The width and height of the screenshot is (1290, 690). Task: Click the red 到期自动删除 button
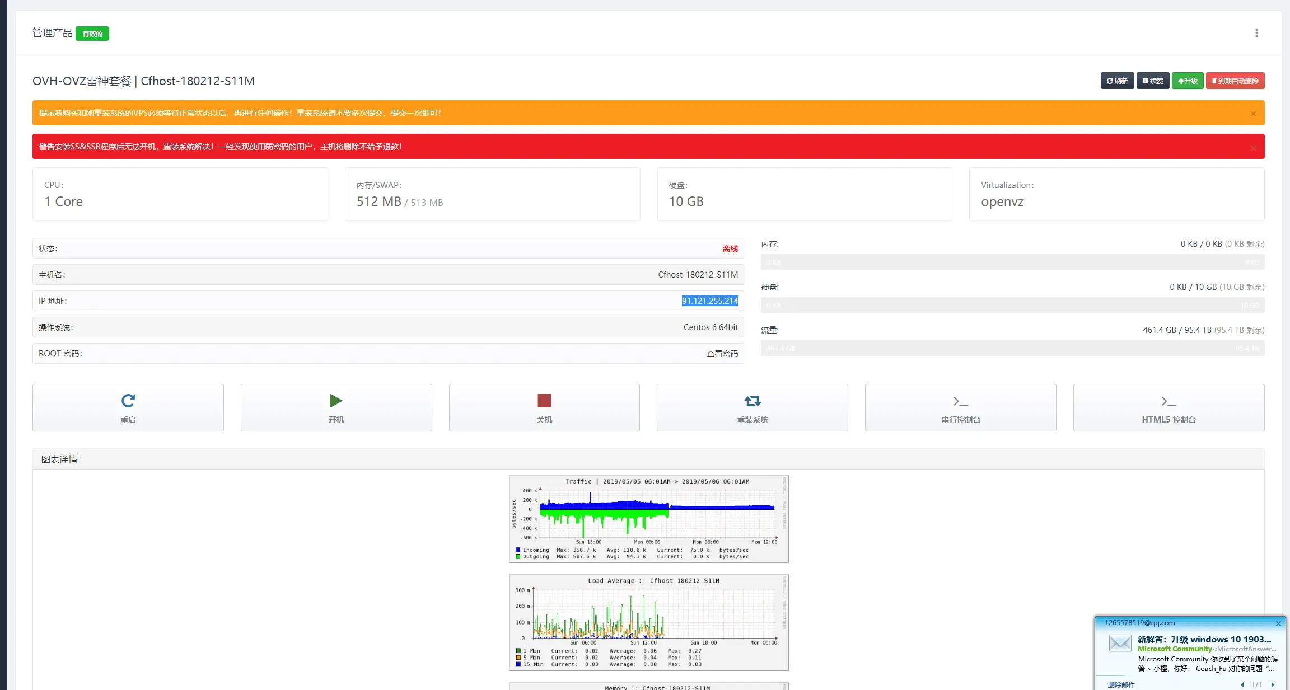click(x=1235, y=81)
